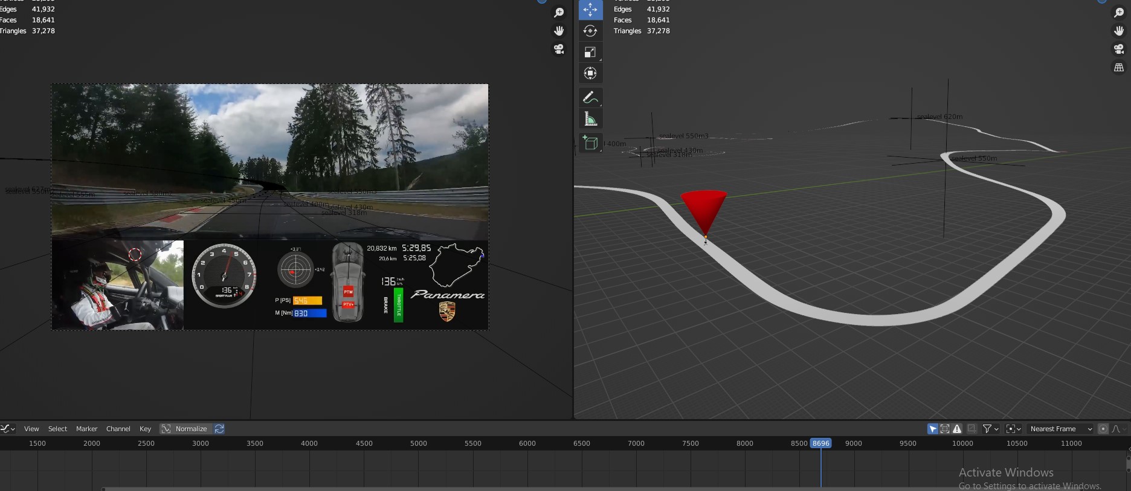Click the Triangles 37,278 statistic in right viewport
This screenshot has height=491, width=1131.
642,31
